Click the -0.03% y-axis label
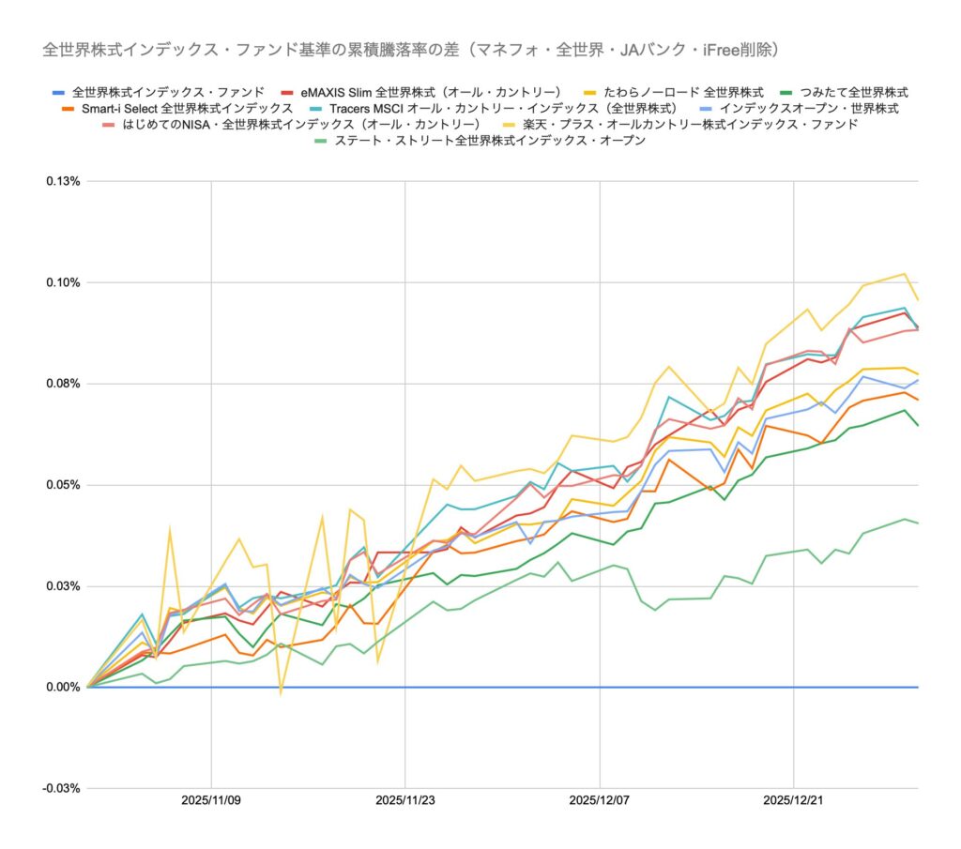 click(x=58, y=789)
